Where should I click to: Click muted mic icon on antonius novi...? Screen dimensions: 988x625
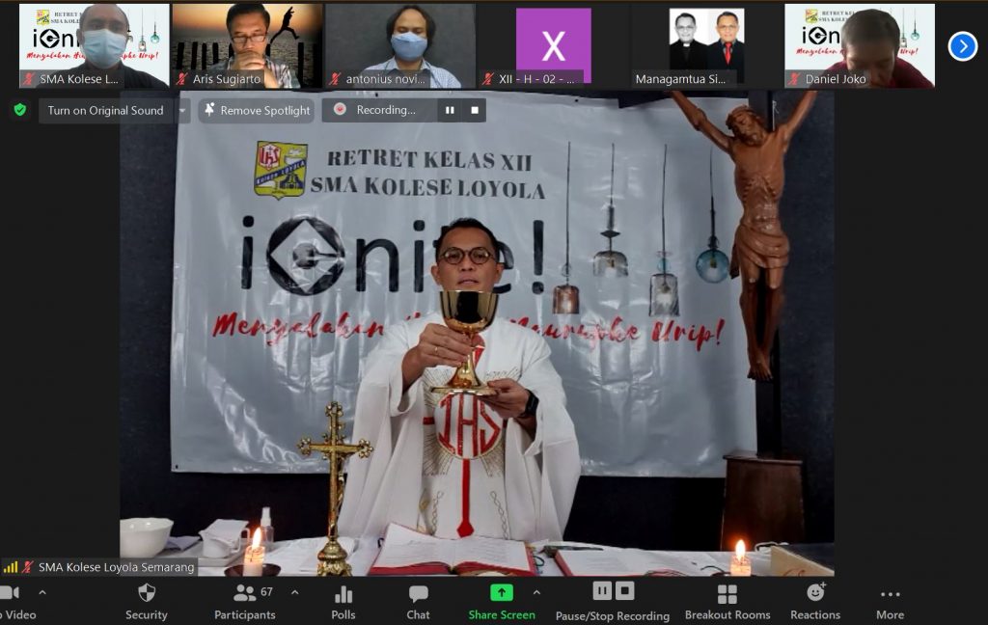tap(335, 79)
